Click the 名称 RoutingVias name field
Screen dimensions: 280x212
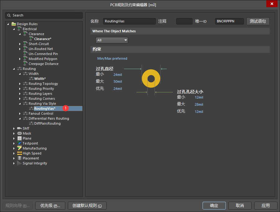click(x=129, y=21)
